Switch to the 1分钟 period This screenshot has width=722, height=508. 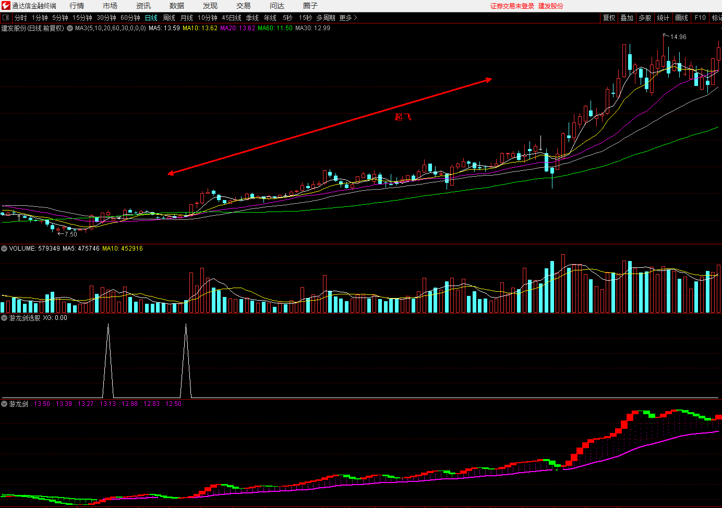(40, 18)
